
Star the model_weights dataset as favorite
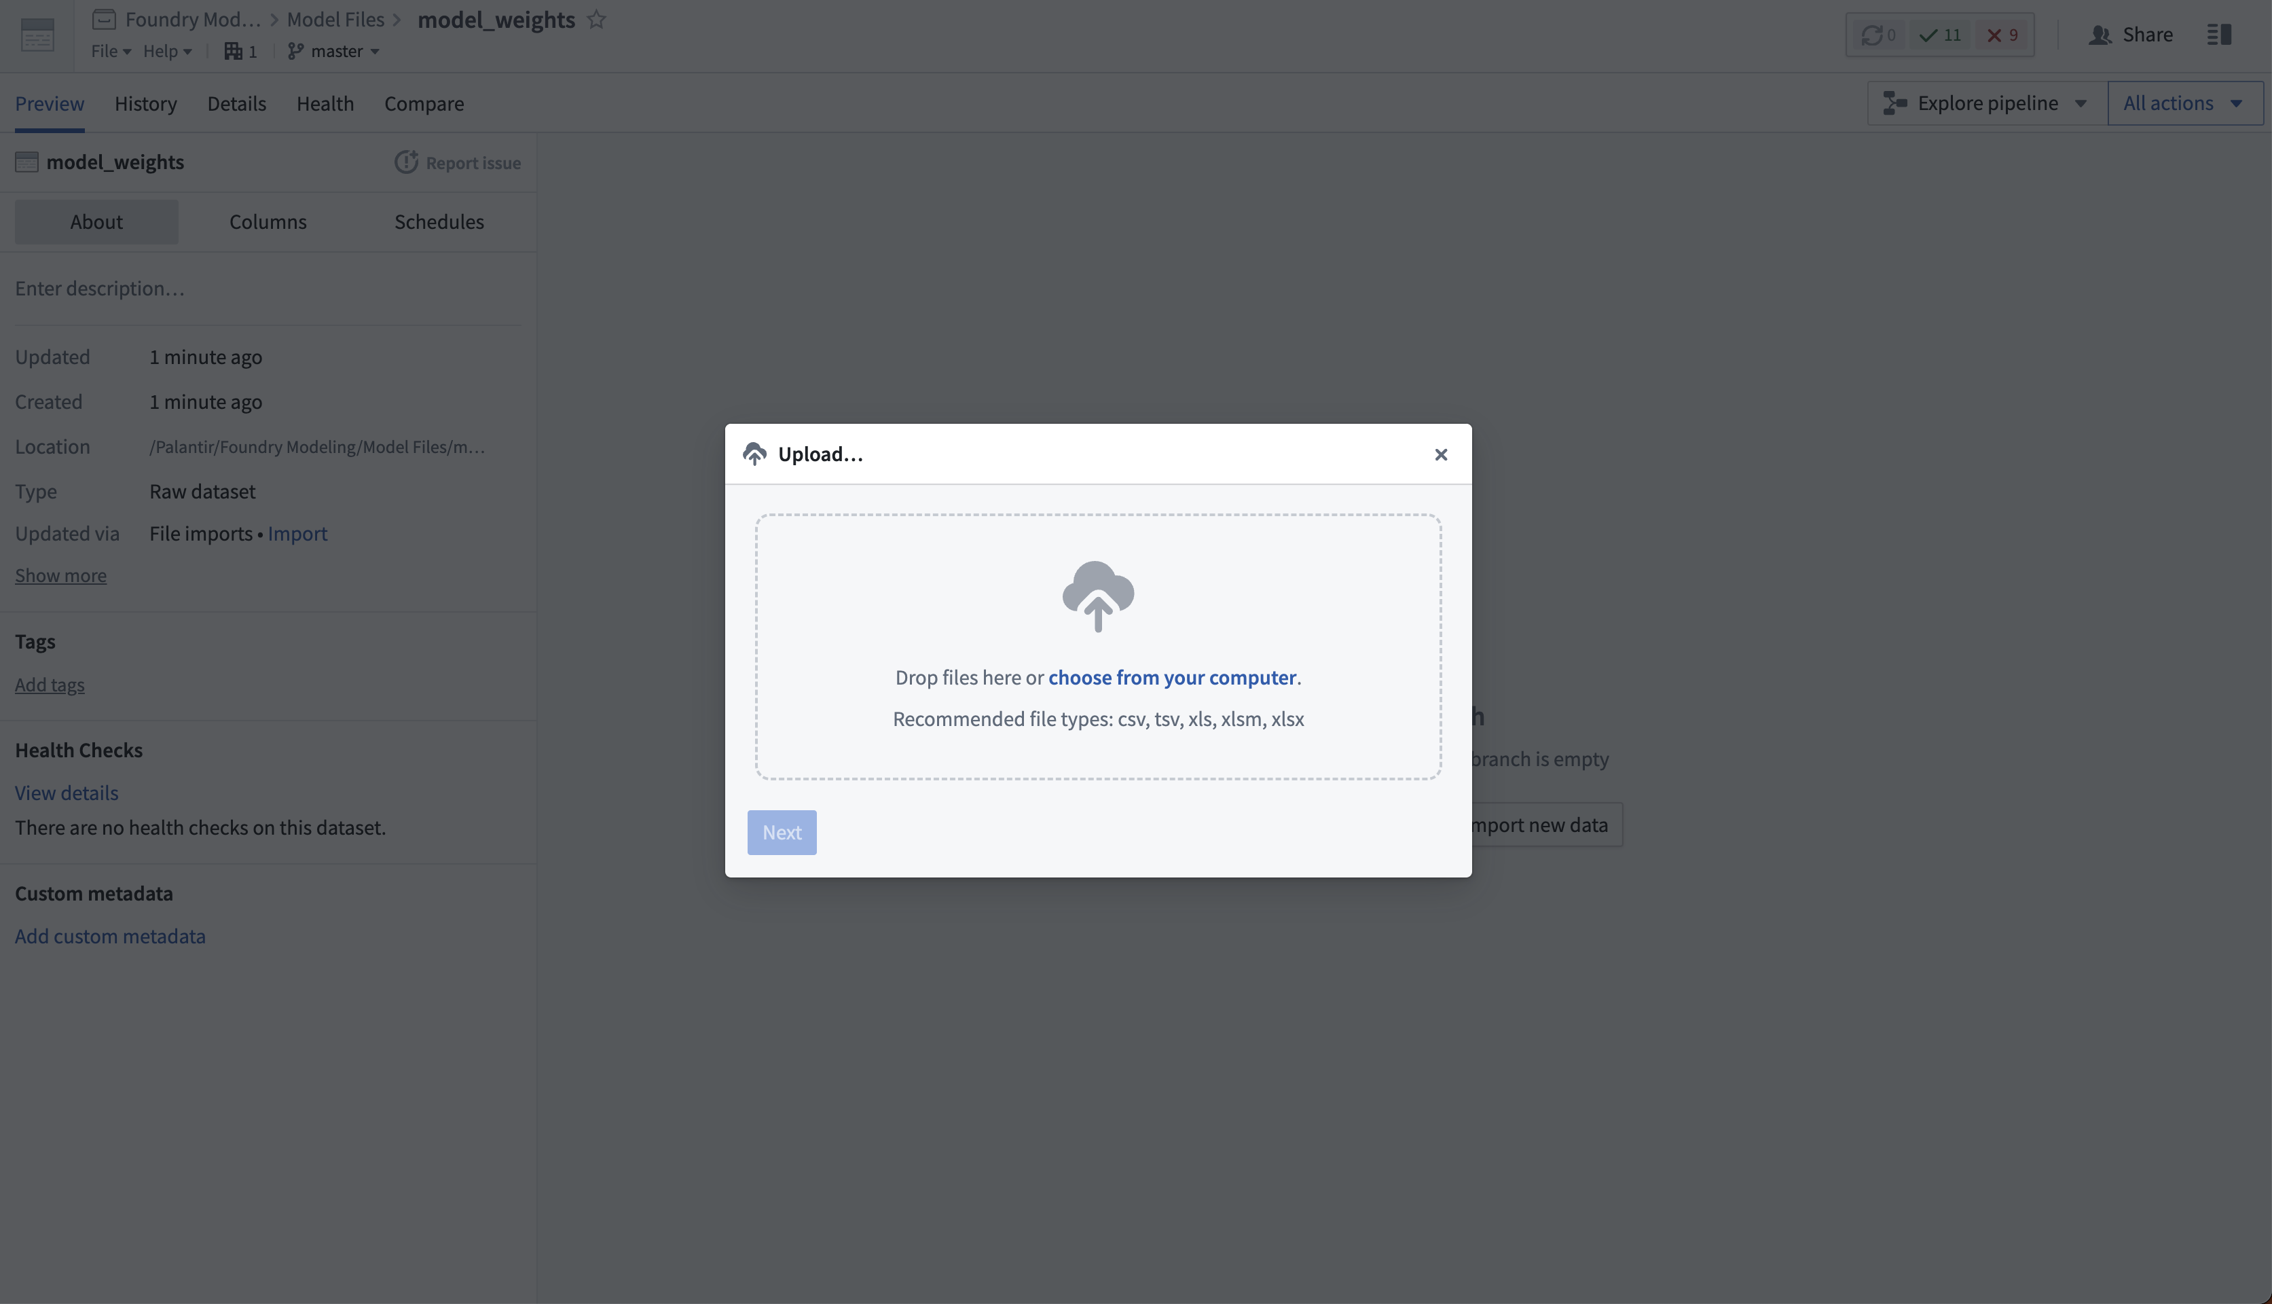click(596, 19)
